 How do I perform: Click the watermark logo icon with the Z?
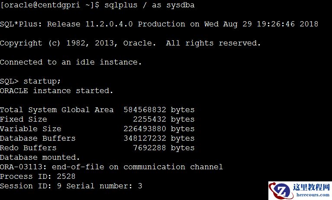(x=282, y=190)
